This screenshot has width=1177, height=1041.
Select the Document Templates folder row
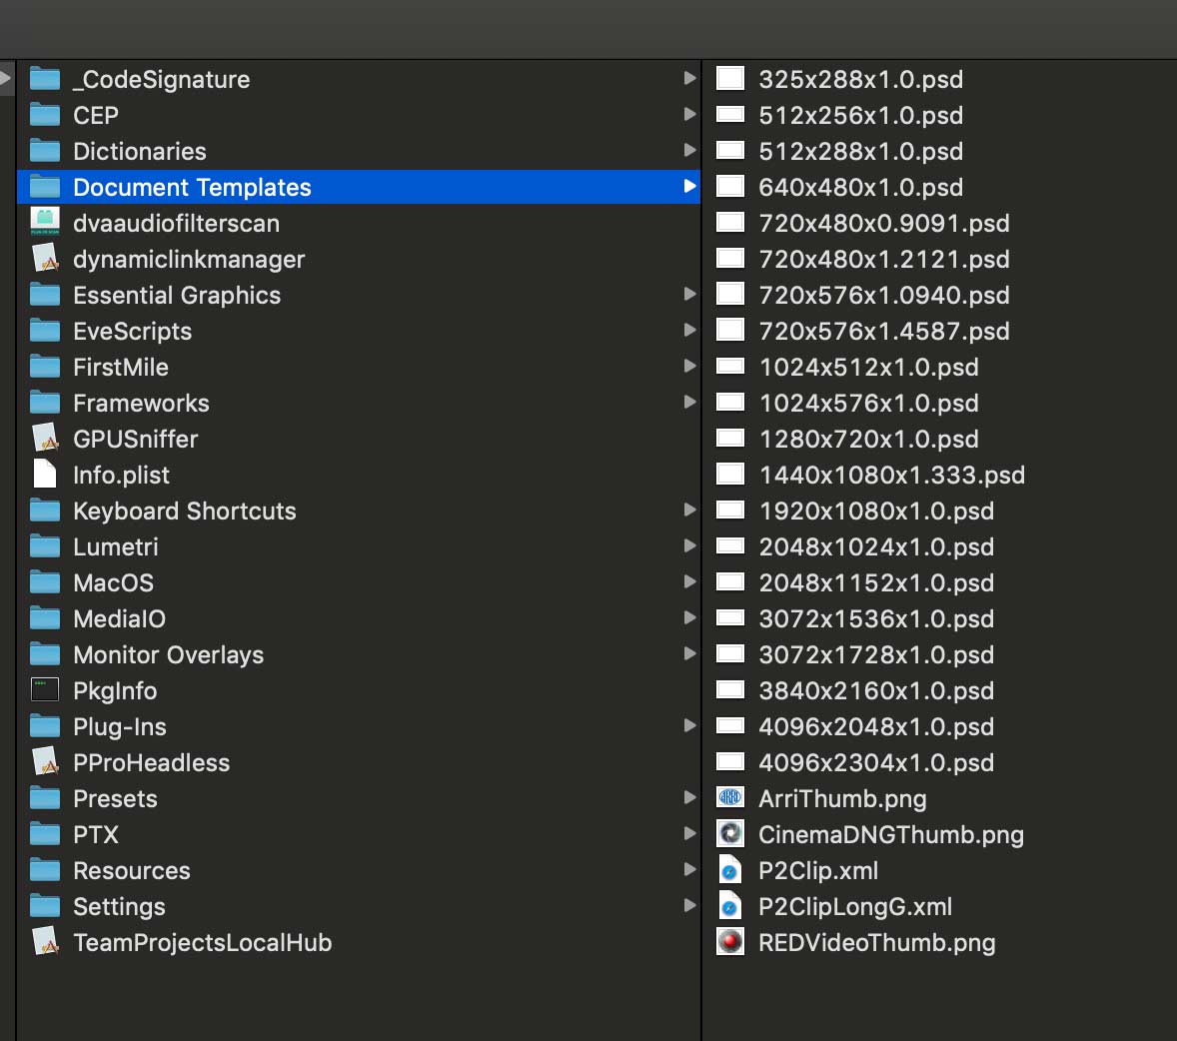[x=358, y=187]
